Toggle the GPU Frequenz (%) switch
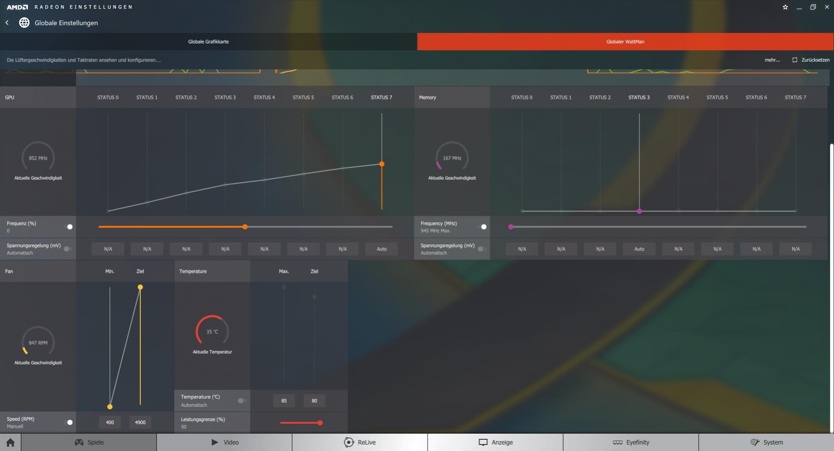This screenshot has height=451, width=834. click(68, 227)
